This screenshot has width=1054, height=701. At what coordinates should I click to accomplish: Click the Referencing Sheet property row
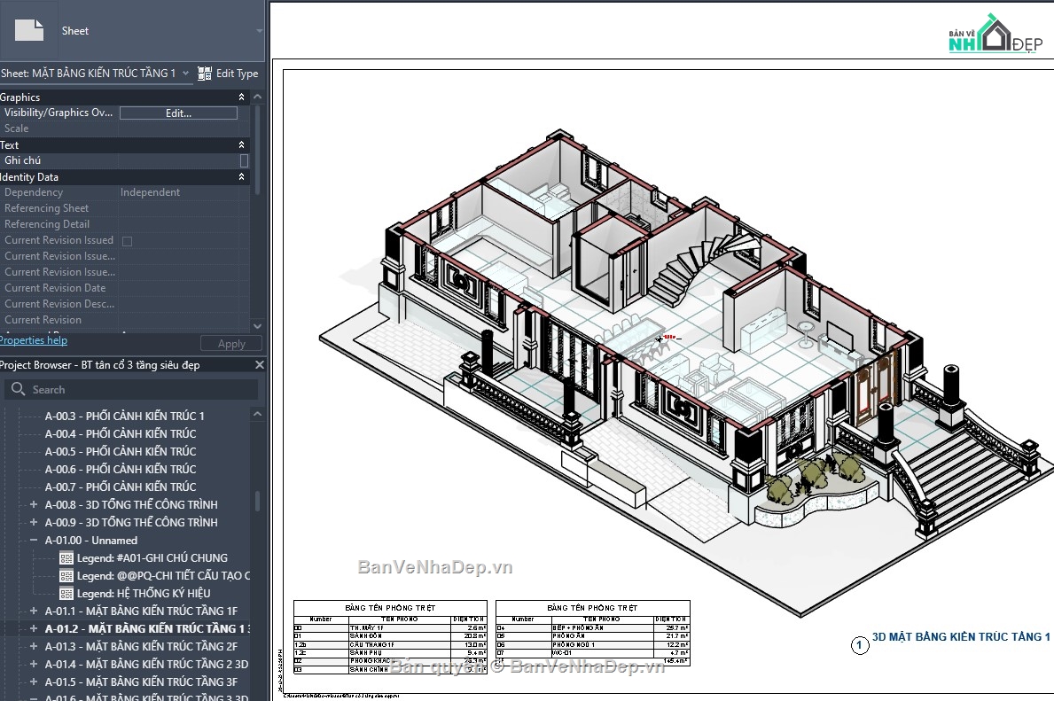point(125,208)
